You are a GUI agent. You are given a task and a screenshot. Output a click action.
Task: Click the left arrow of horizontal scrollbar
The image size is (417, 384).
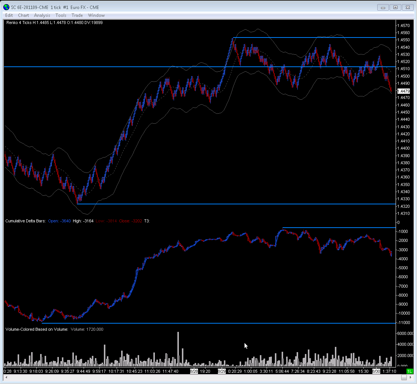pos(6,377)
